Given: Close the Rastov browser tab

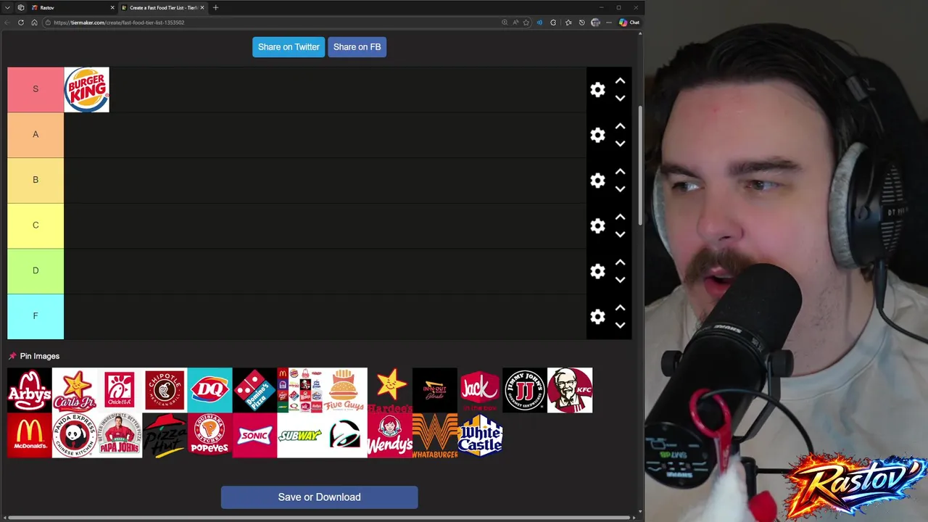Looking at the screenshot, I should point(112,7).
